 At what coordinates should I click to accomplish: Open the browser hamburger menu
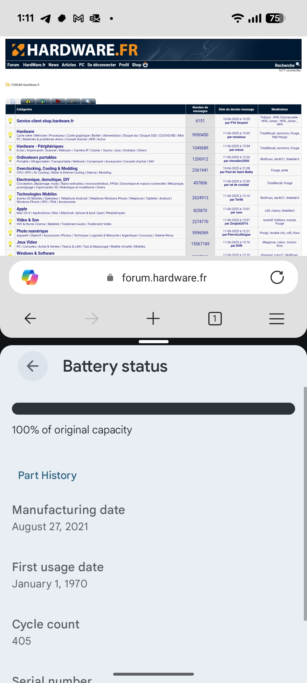pos(277,318)
